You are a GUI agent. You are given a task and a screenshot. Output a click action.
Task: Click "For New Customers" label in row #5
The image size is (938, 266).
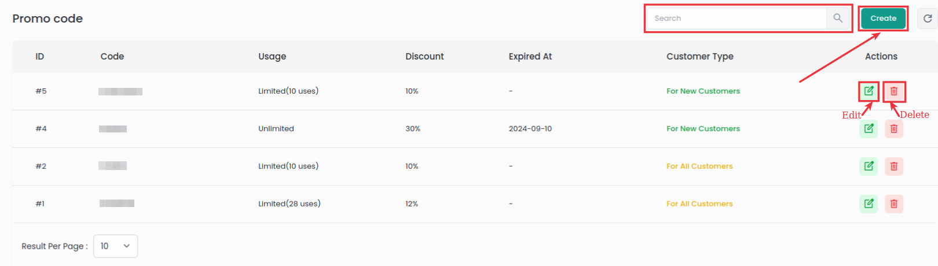tap(703, 91)
